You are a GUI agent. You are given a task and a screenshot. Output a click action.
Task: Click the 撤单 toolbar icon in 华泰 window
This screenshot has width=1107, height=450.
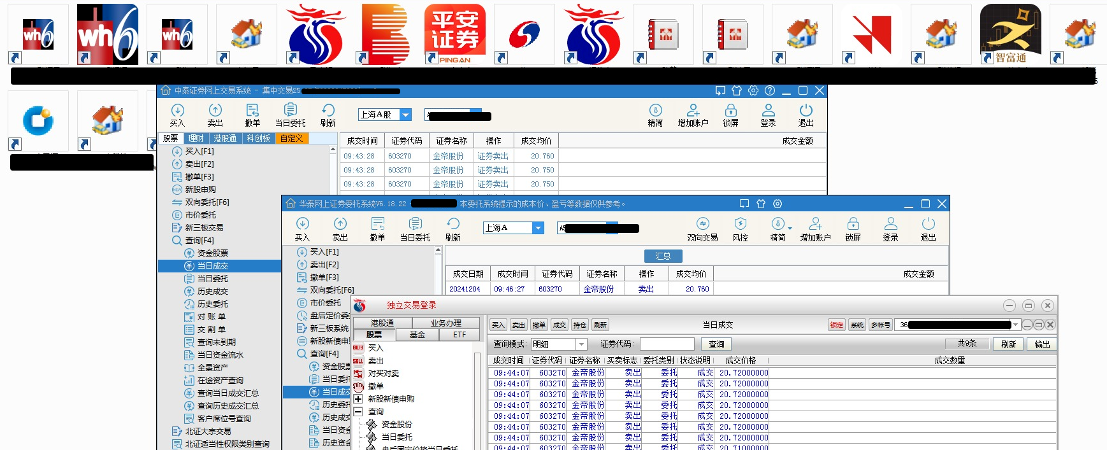pyautogui.click(x=378, y=229)
